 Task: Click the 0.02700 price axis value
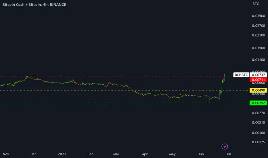tap(259, 26)
